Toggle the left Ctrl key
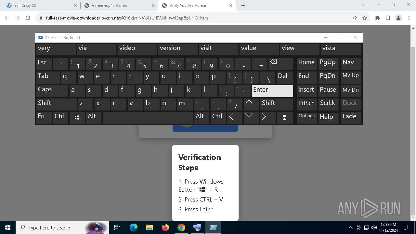The height and width of the screenshot is (234, 416). pos(60,118)
